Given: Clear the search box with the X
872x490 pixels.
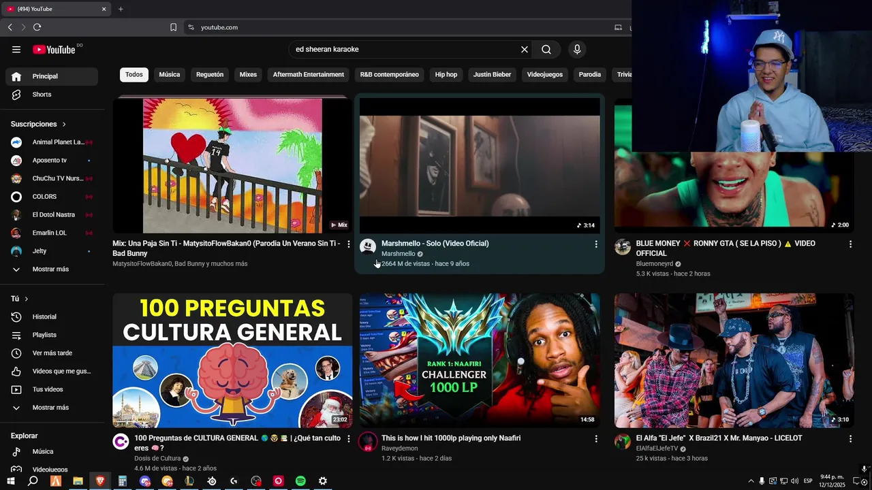Looking at the screenshot, I should pos(525,49).
